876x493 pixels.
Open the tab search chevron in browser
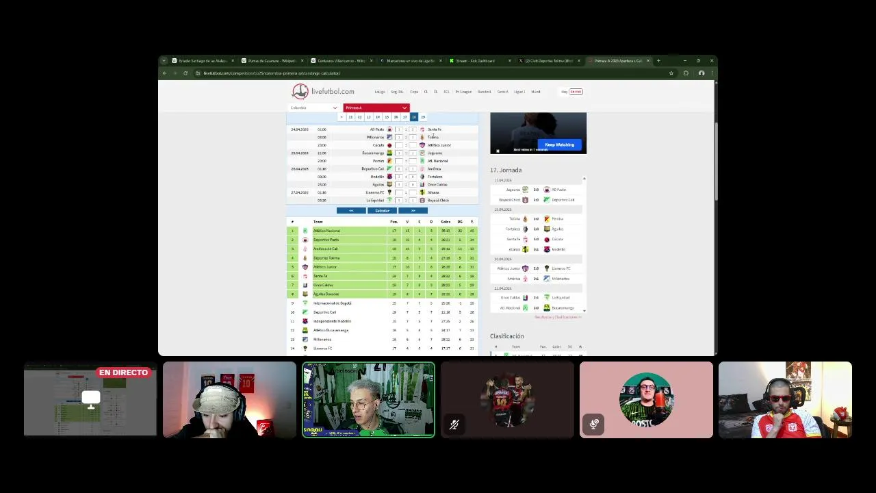click(164, 61)
